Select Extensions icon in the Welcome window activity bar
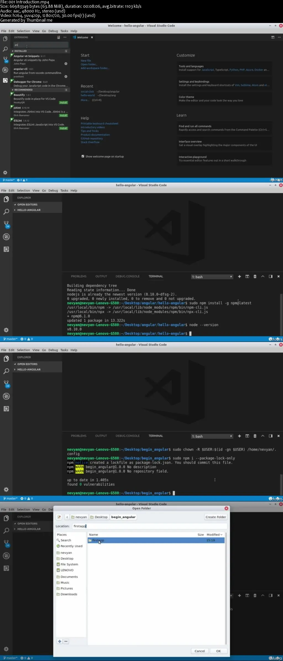Viewport: 283px width, 661px height. pyautogui.click(x=5, y=80)
